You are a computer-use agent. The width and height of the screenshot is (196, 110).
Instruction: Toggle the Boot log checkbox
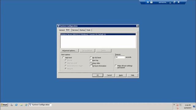[91, 60]
